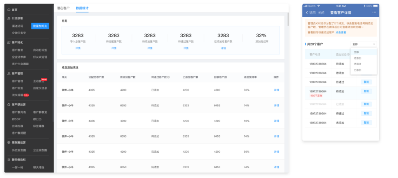The image size is (398, 178).
Task: Click the help icon next to 待通过客户数
Action: [x=168, y=77]
